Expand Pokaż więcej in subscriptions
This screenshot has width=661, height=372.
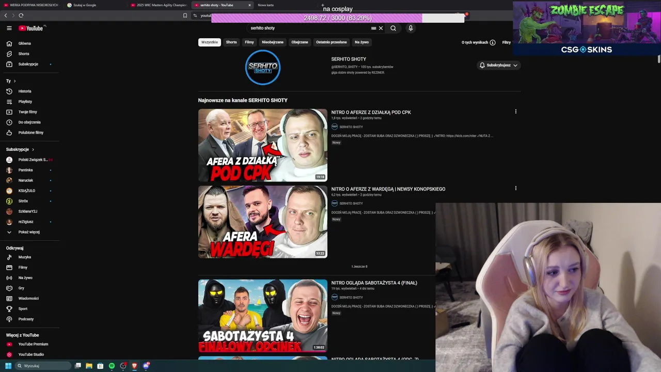tap(29, 232)
